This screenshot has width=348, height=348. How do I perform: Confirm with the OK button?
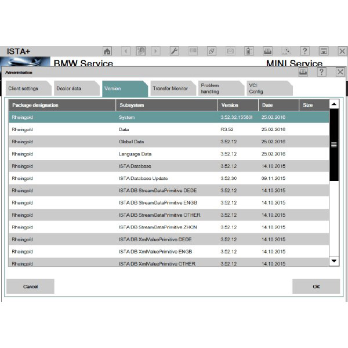[x=316, y=287]
